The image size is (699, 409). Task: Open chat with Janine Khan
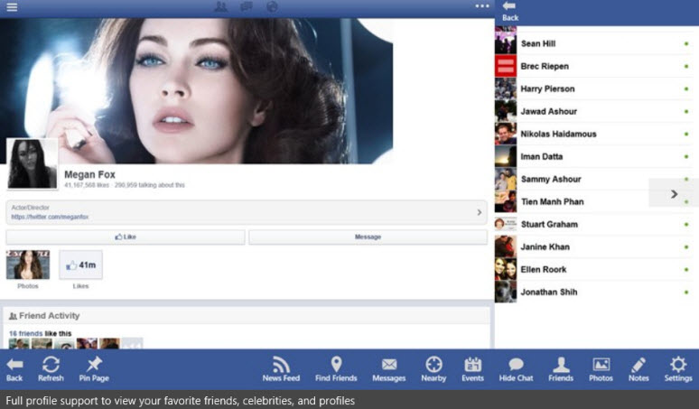(x=596, y=246)
